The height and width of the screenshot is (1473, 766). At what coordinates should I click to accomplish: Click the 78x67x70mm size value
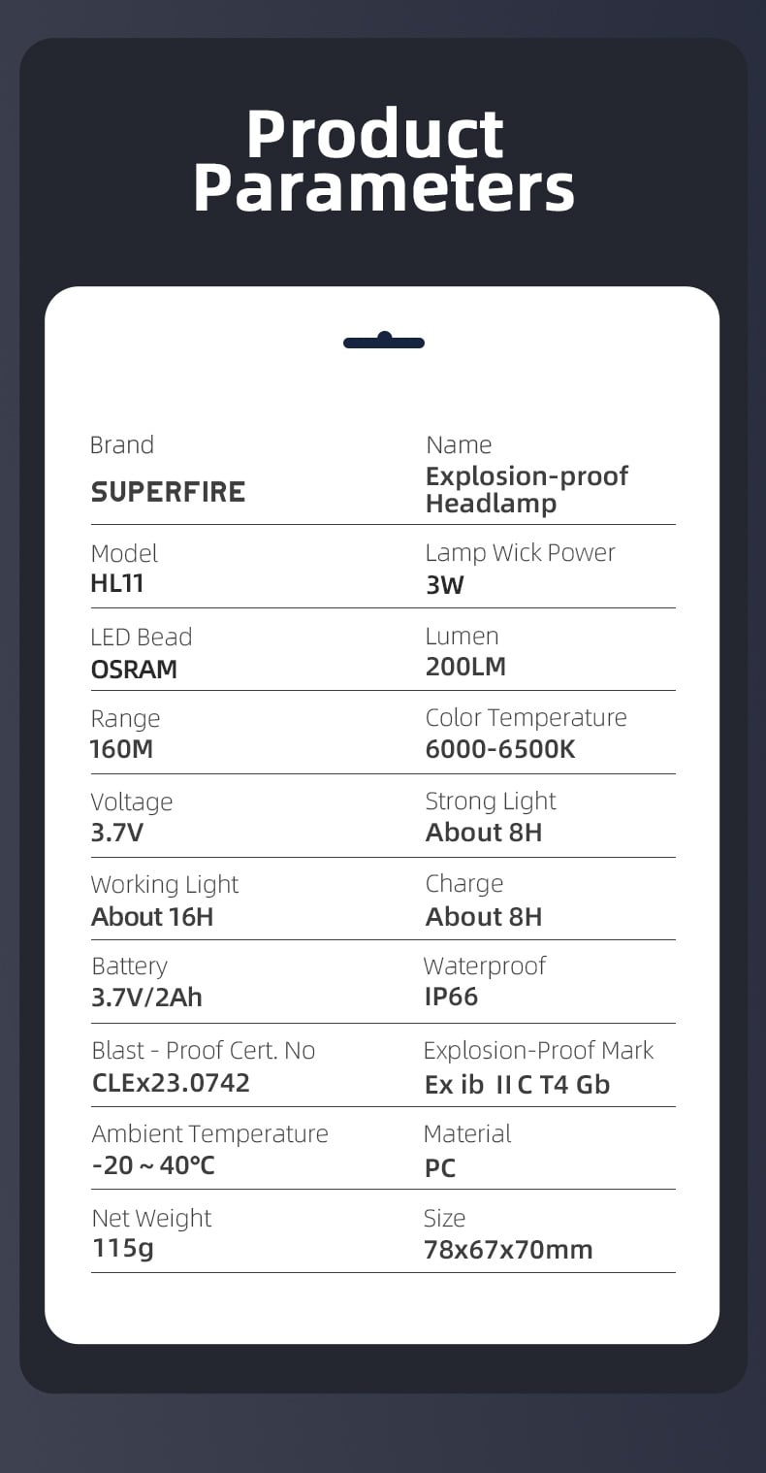pos(508,1249)
